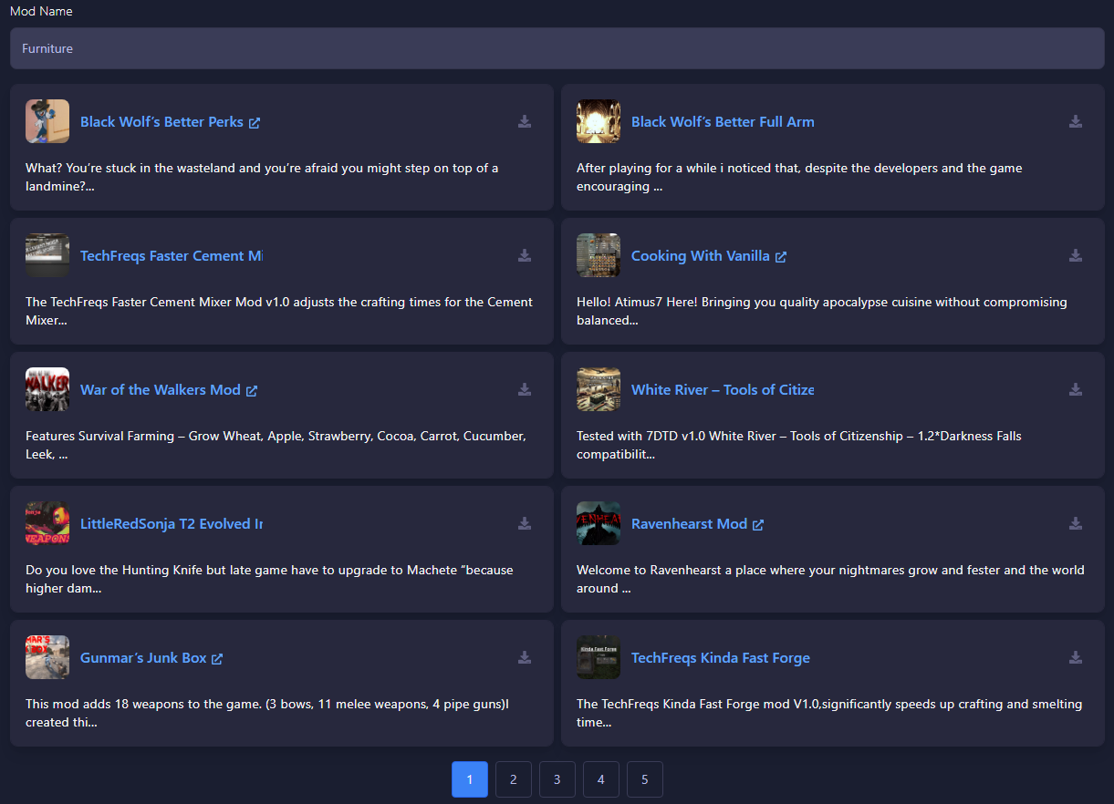1114x804 pixels.
Task: Open external link icon beside Cooking With Vanilla
Action: 781,257
